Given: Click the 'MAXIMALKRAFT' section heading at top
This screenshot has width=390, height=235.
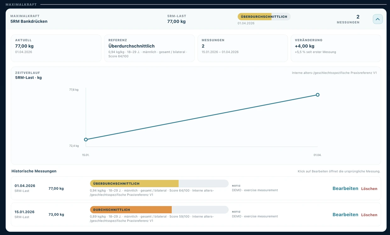Looking at the screenshot, I should (x=21, y=4).
